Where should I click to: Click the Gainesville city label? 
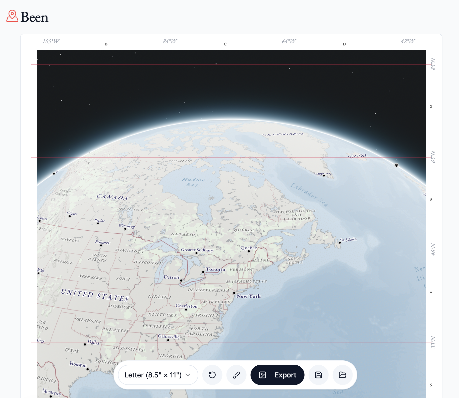coord(169,336)
